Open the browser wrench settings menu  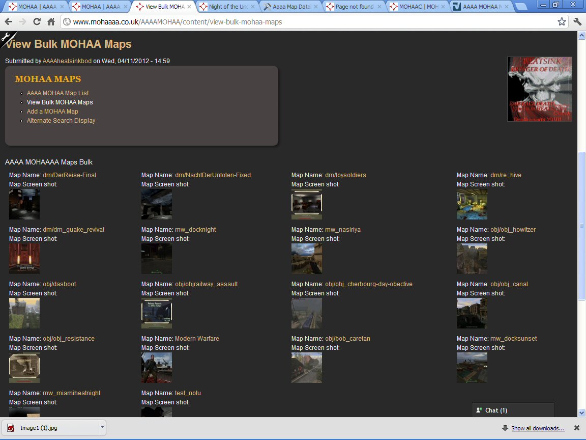(577, 22)
